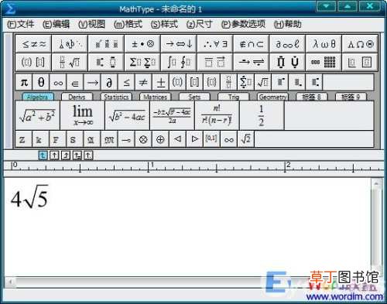The image size is (387, 304).
Task: Switch to the Derivs tab
Action: tap(77, 97)
